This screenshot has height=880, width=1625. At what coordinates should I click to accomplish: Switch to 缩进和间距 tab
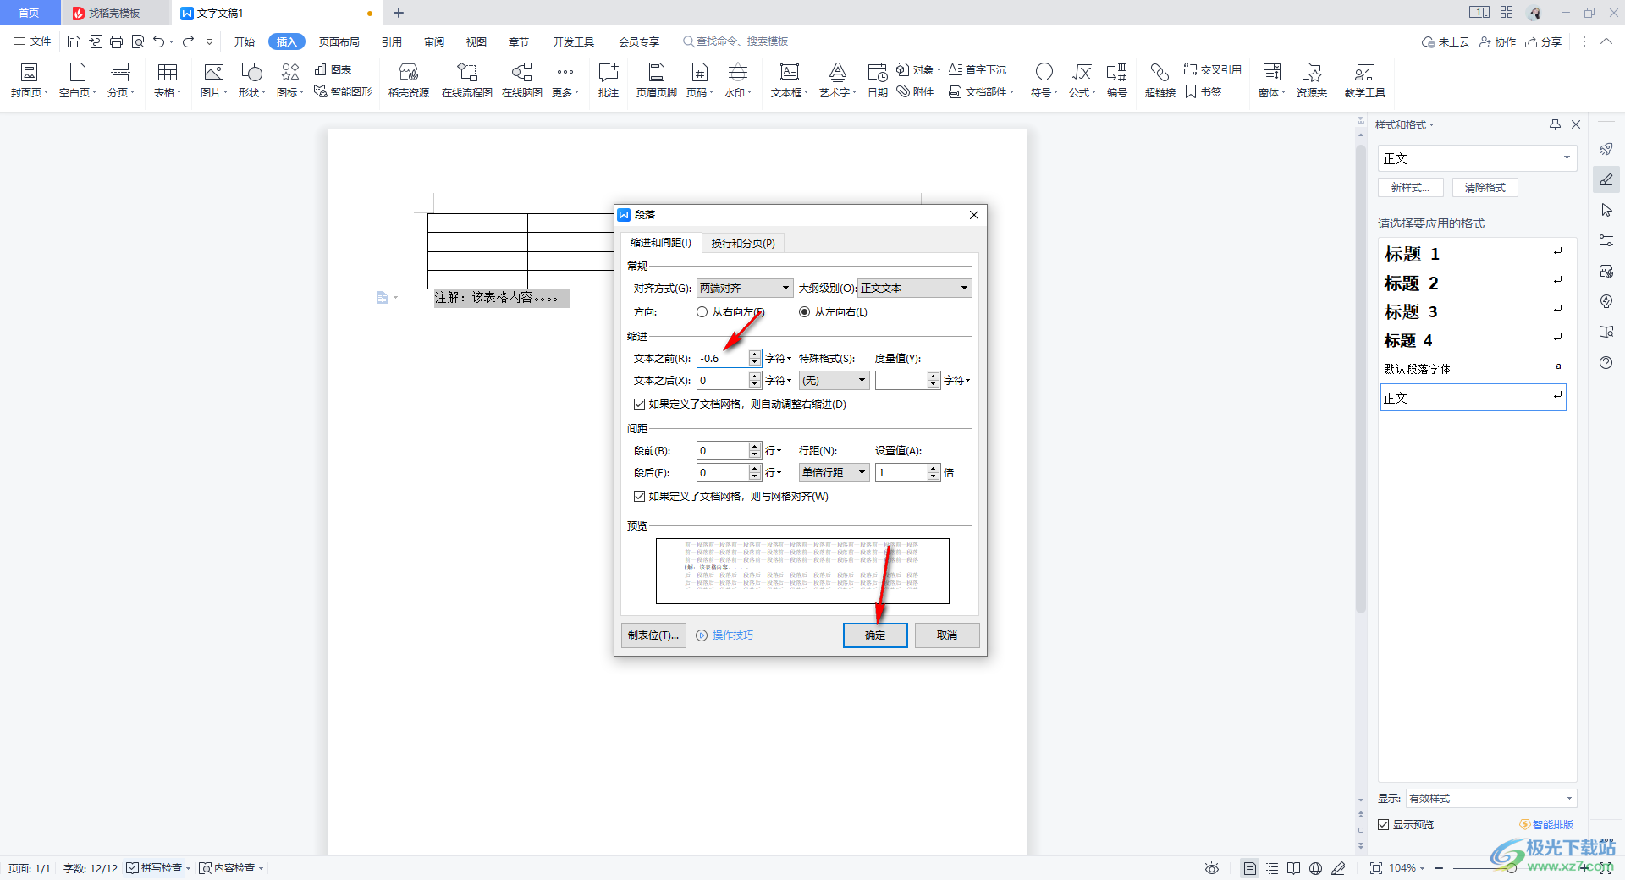pos(661,243)
